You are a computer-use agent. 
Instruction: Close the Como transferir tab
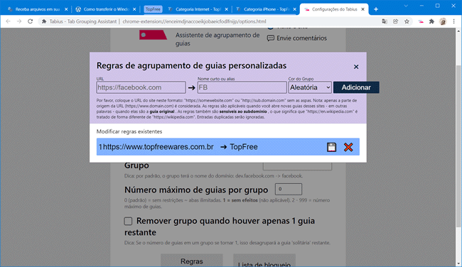[x=134, y=9]
